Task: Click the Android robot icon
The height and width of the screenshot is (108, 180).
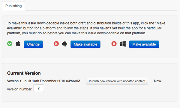Action: point(64,44)
